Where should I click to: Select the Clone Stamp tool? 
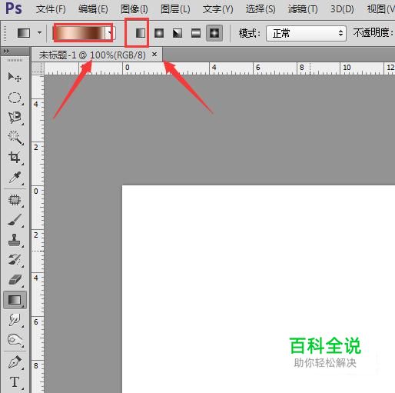[x=15, y=240]
